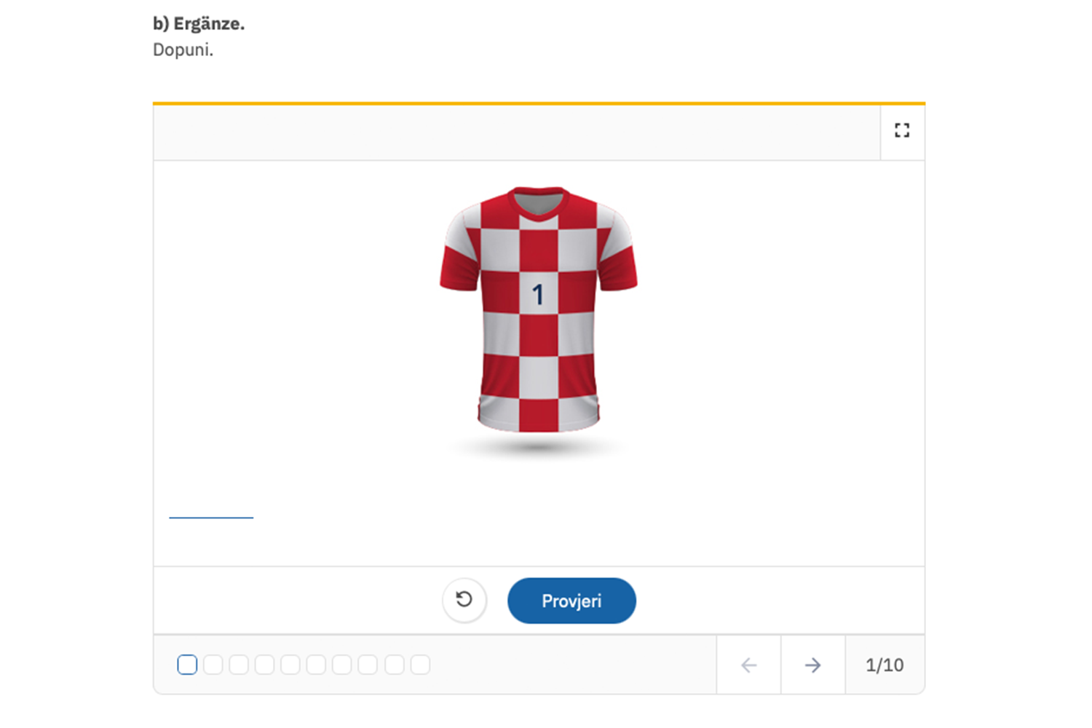Go to next question with right arrow
Image resolution: width=1092 pixels, height=728 pixels.
click(x=812, y=665)
